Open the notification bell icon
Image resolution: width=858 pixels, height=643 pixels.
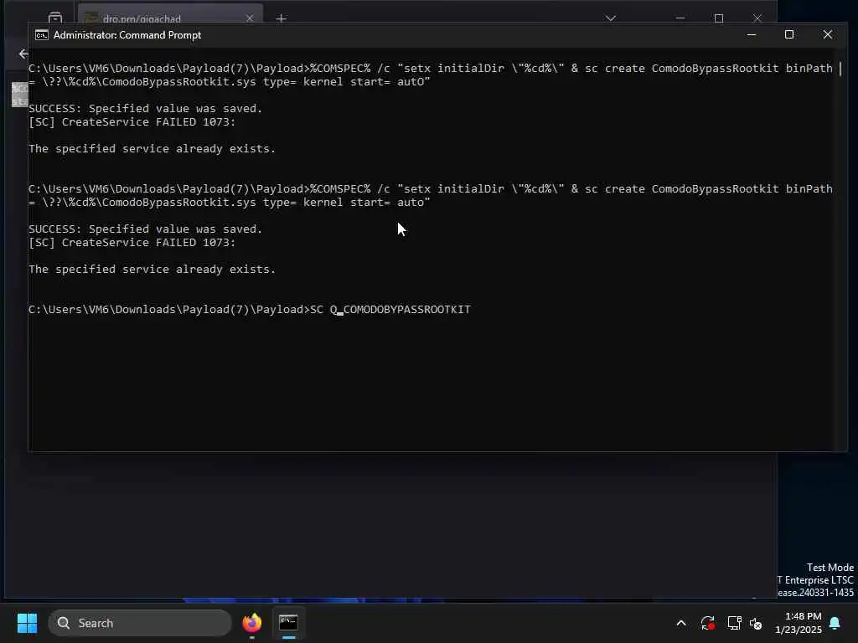(x=835, y=623)
